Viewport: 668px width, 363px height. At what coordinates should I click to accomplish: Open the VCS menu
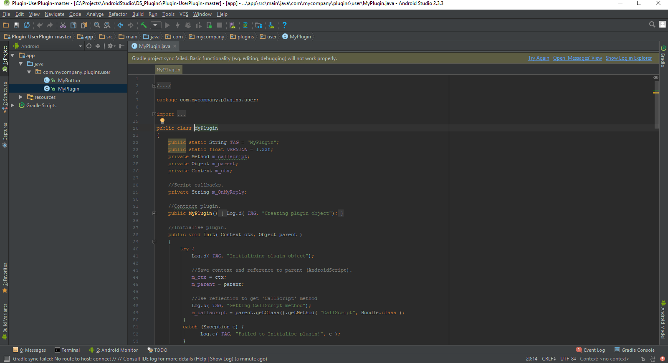pos(184,14)
